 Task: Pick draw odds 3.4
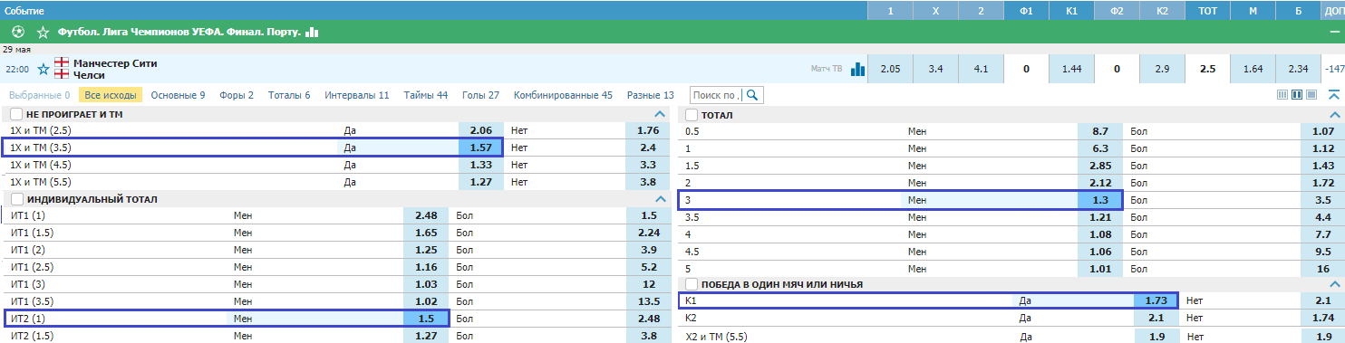(935, 69)
